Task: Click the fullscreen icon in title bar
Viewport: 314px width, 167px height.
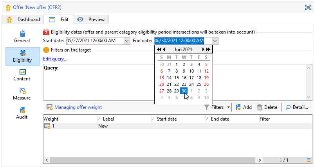Action: [x=308, y=7]
